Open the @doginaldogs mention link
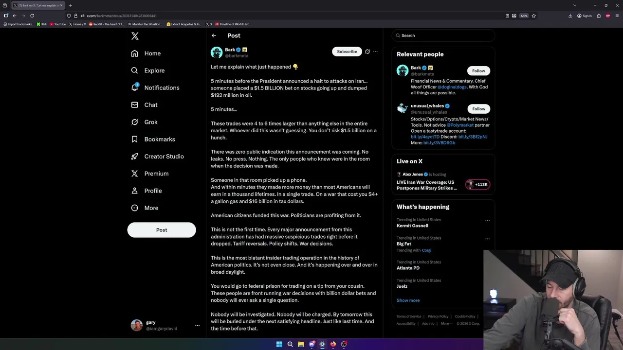The height and width of the screenshot is (350, 623). pyautogui.click(x=452, y=87)
